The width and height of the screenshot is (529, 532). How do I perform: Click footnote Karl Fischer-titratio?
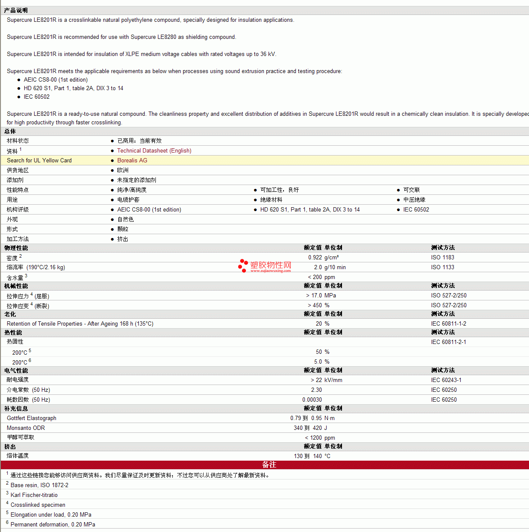34,495
